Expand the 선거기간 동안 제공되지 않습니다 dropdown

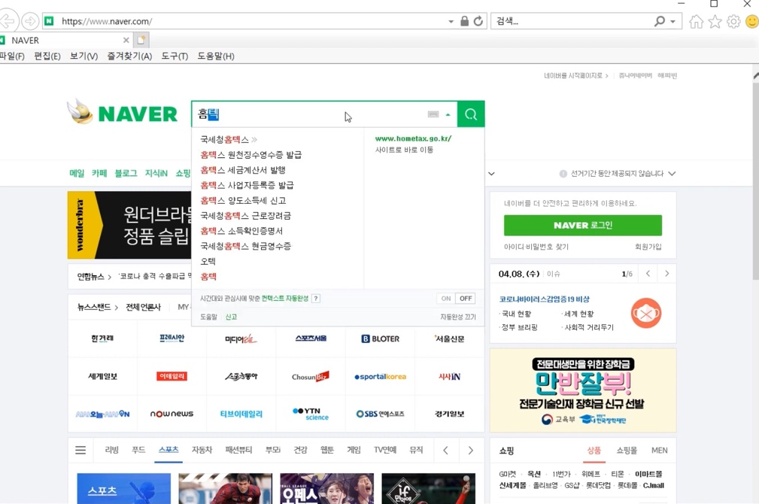(672, 173)
